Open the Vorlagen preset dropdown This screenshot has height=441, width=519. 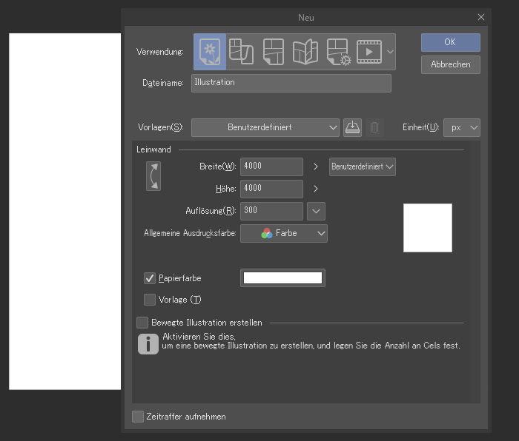(265, 127)
